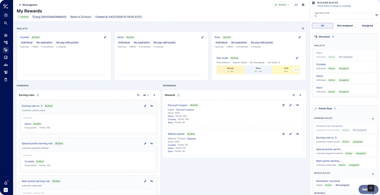
Task: Open the briefcase project icon in sidebar
Action: tap(6, 15)
